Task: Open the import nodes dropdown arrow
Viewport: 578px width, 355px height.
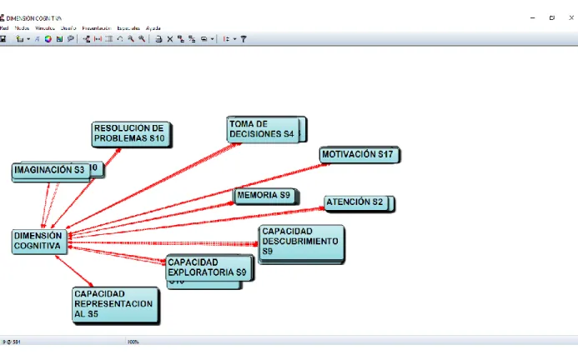Action: click(x=28, y=39)
